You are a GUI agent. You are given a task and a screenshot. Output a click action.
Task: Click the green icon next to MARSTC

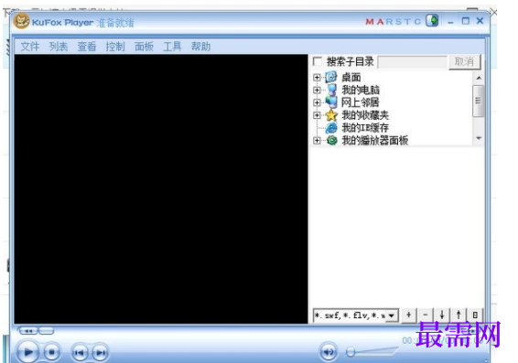pyautogui.click(x=432, y=21)
